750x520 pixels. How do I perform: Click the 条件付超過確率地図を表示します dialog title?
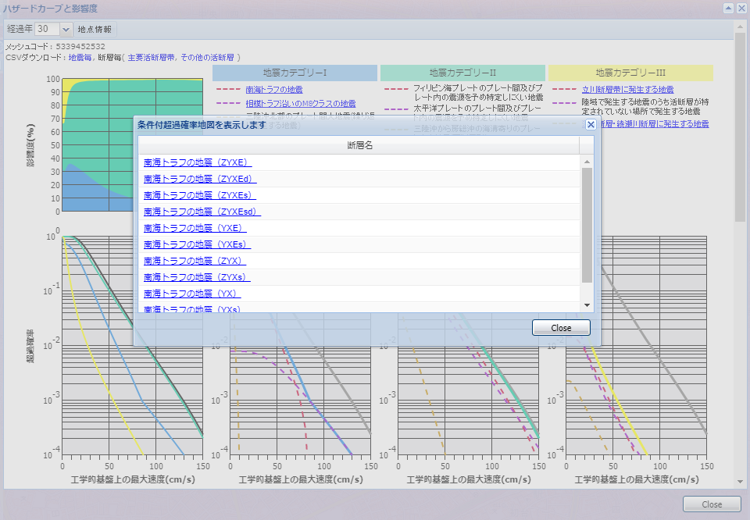pos(202,125)
